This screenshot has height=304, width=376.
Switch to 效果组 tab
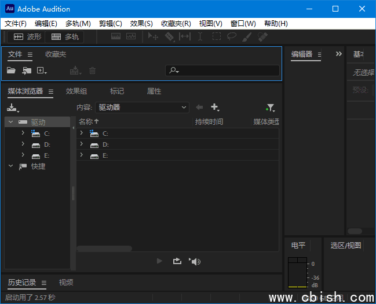pyautogui.click(x=76, y=91)
